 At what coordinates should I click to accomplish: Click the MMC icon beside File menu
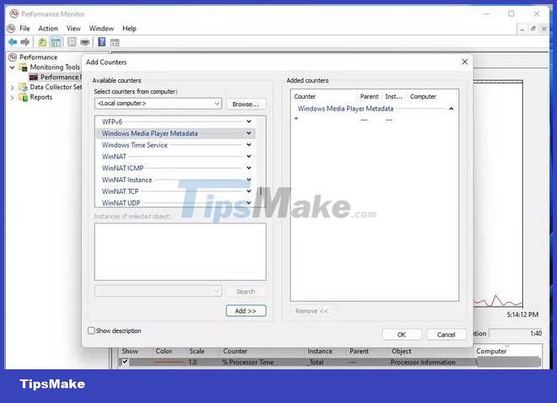11,28
